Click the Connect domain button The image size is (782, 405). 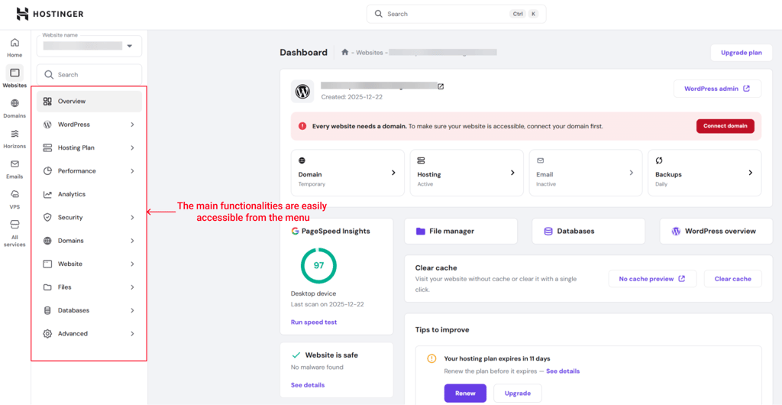coord(725,126)
